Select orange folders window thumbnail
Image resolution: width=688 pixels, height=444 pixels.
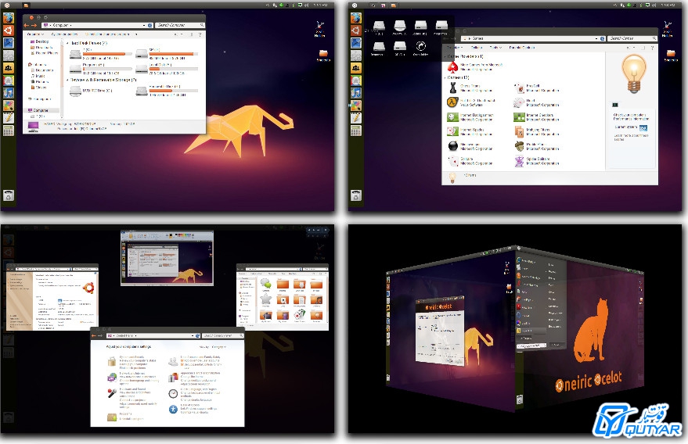(x=282, y=297)
